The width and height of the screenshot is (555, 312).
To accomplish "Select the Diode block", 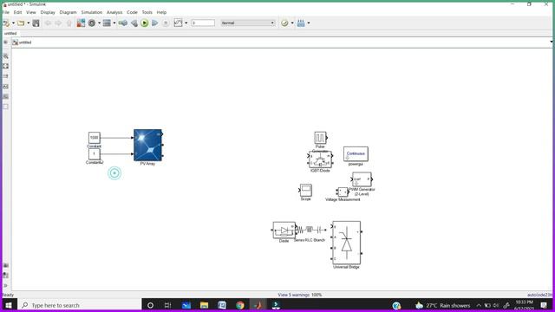I will tap(284, 231).
